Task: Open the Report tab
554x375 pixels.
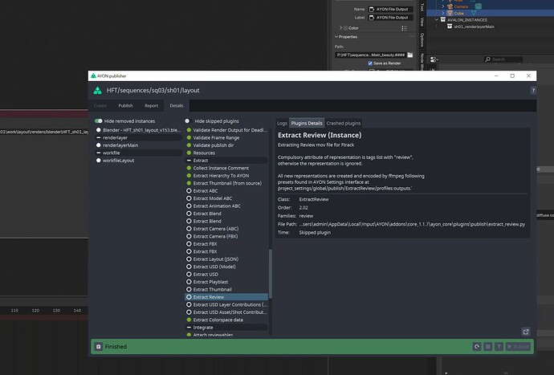Action: [151, 106]
